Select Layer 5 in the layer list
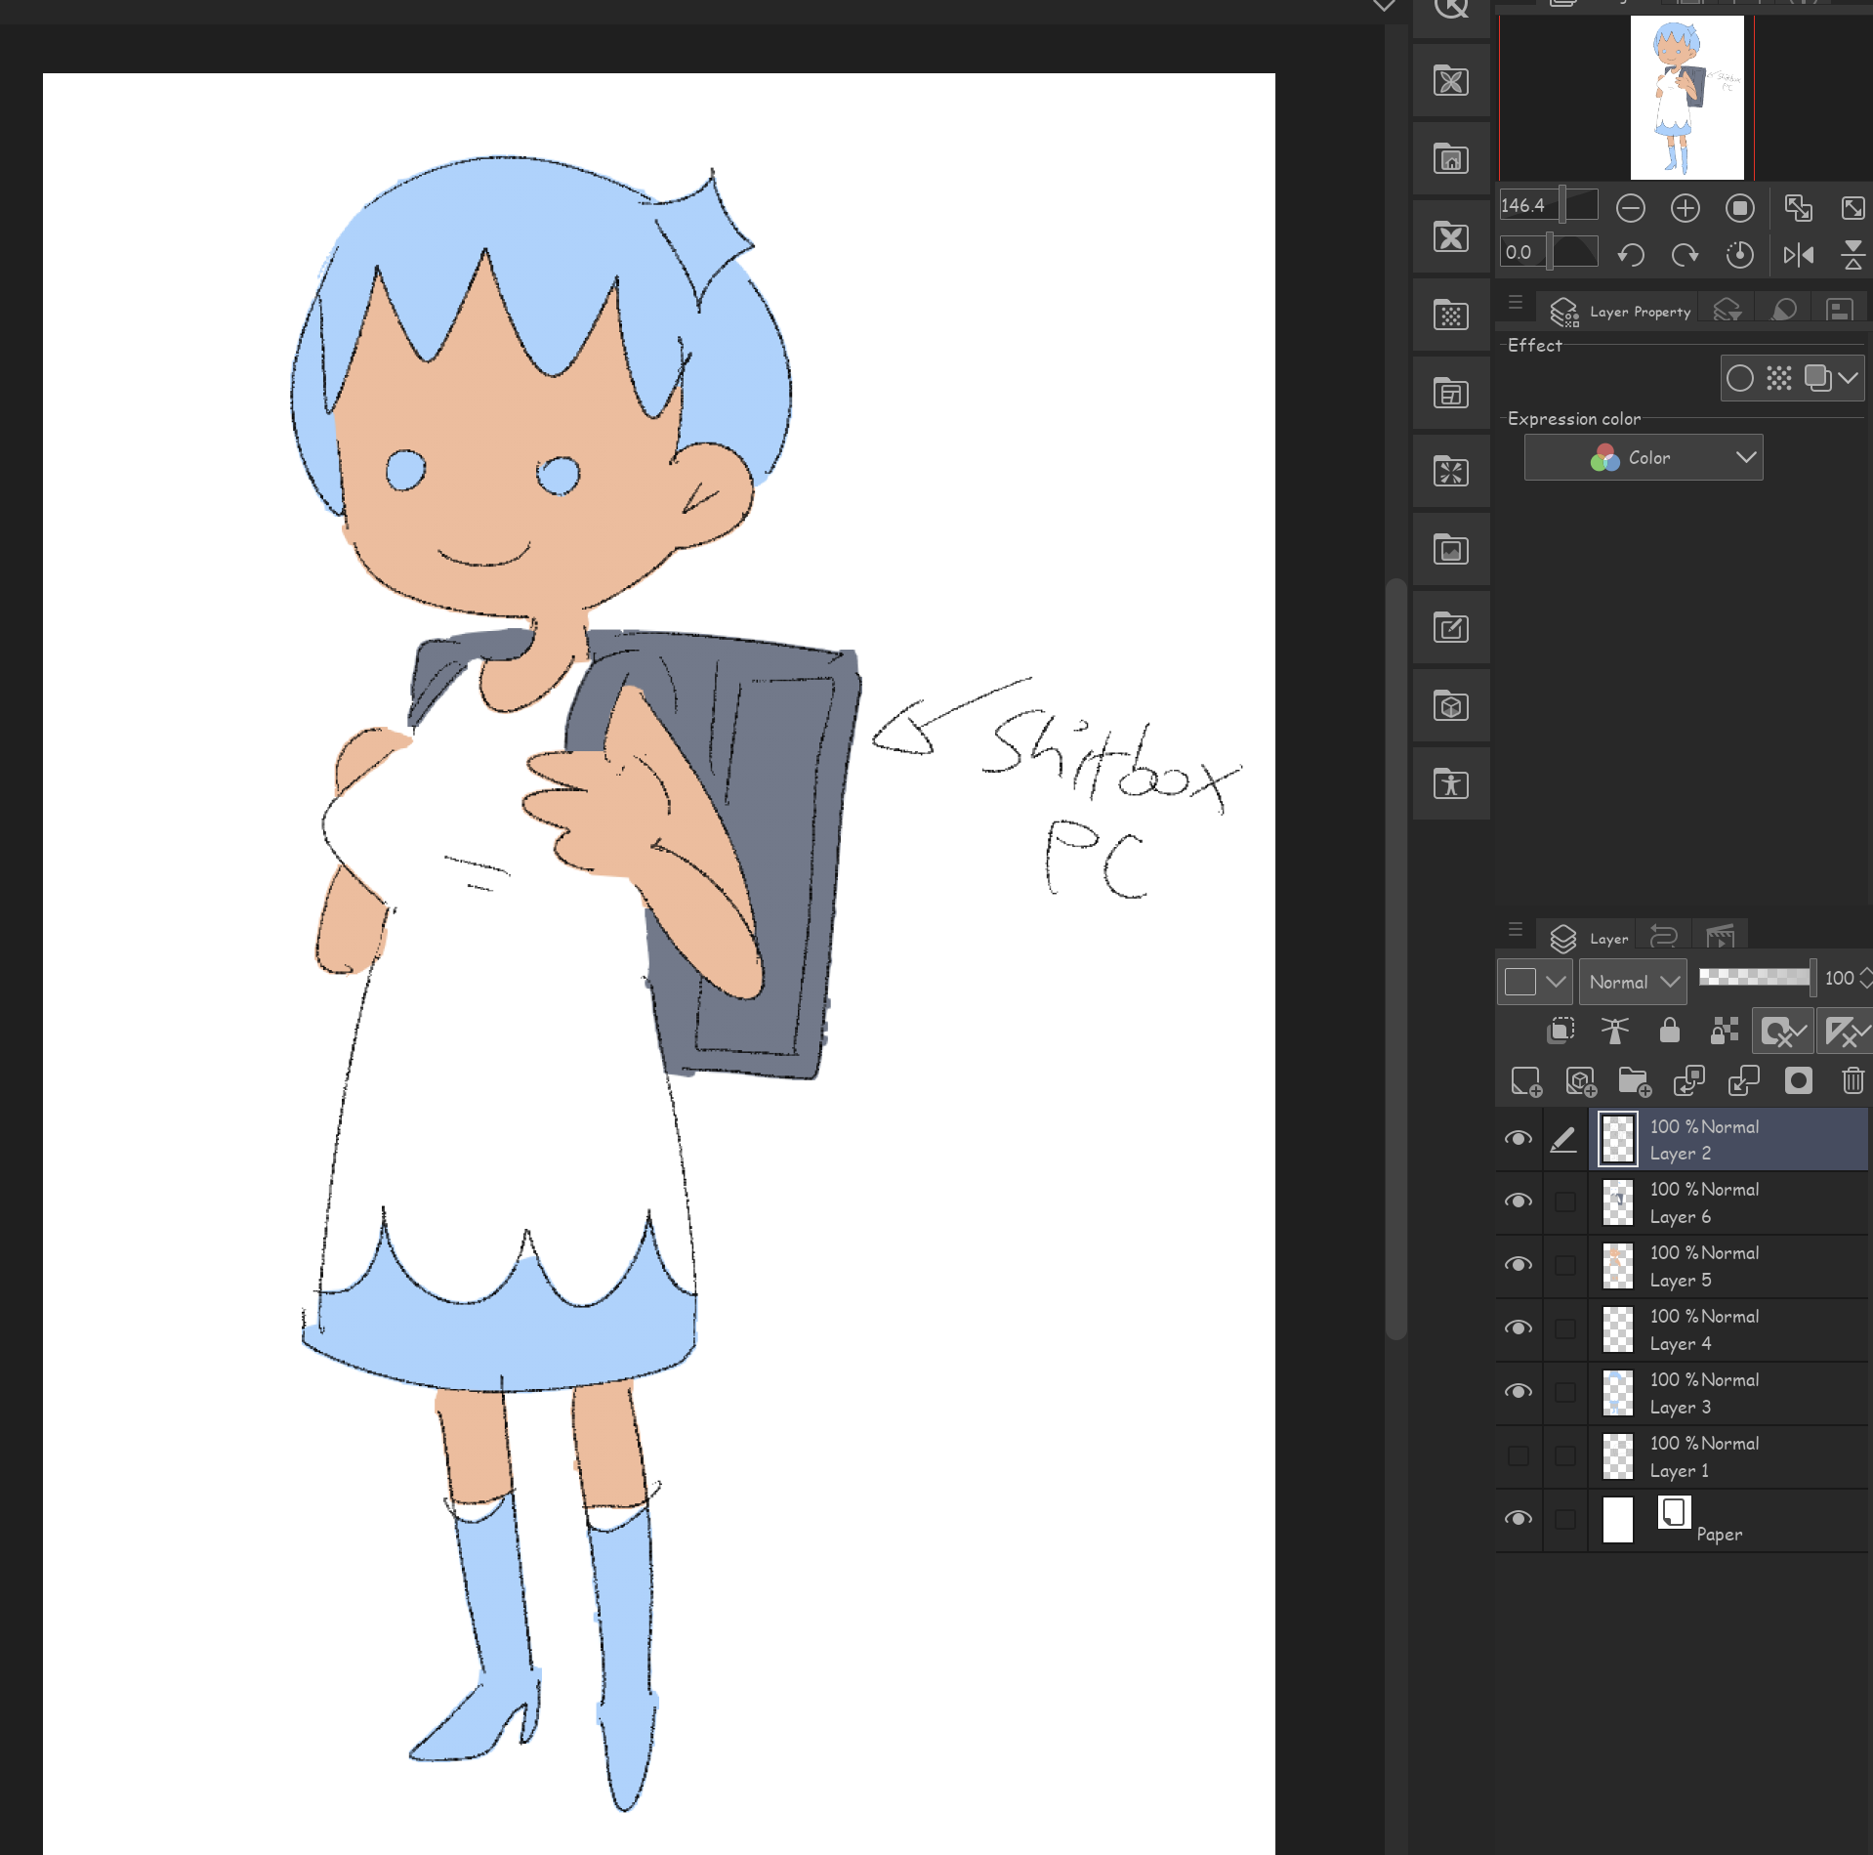 pos(1729,1266)
